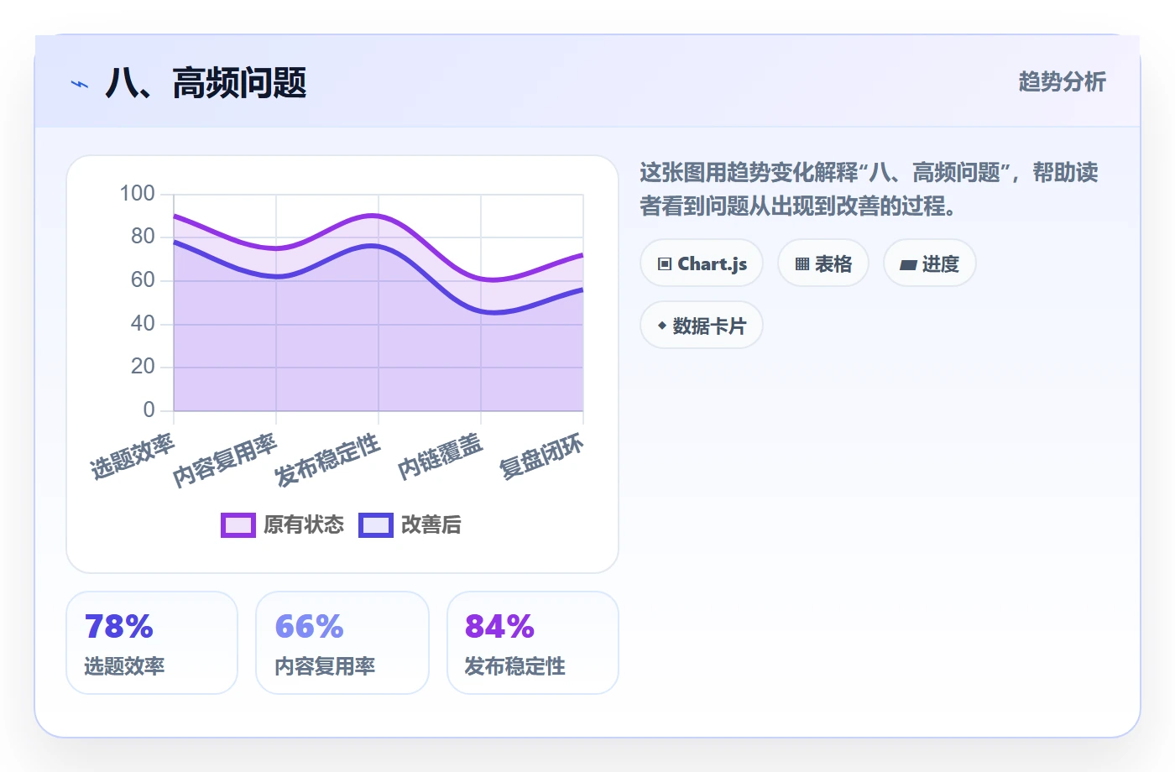Click the 内容复用率 x-axis label
Viewport: 1175px width, 772px height.
(224, 461)
